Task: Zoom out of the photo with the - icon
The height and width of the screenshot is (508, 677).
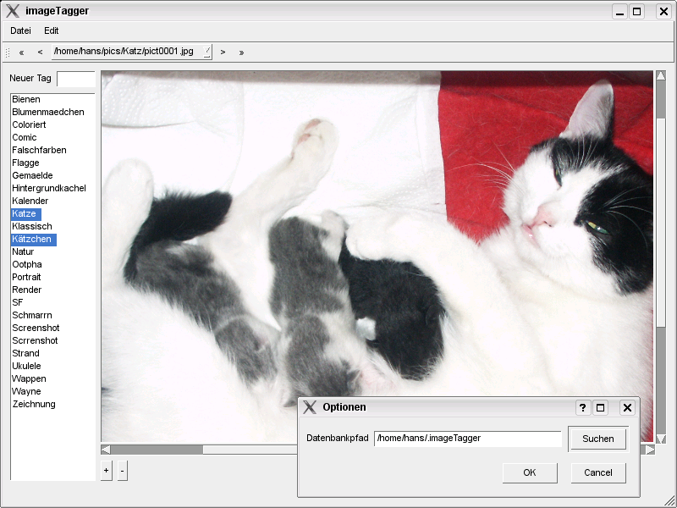Action: [x=122, y=470]
